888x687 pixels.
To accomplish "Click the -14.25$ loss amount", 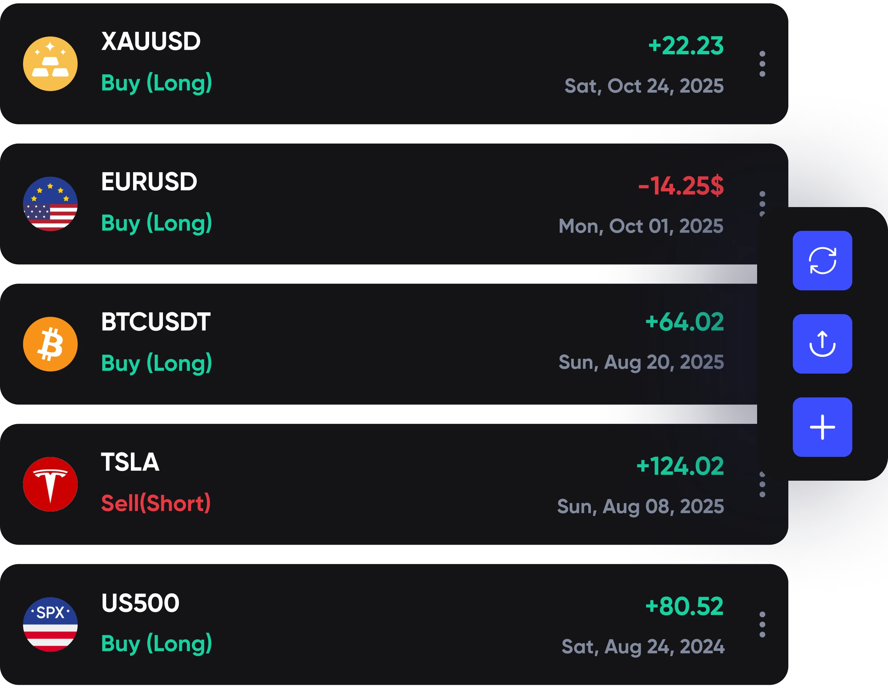I will click(x=681, y=186).
